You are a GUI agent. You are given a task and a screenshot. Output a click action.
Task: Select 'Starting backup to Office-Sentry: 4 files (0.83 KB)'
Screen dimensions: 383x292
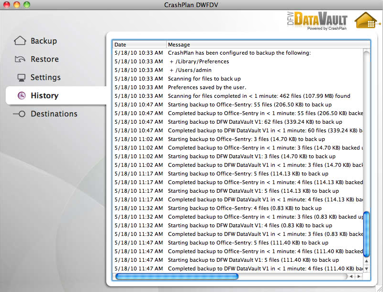click(238, 208)
